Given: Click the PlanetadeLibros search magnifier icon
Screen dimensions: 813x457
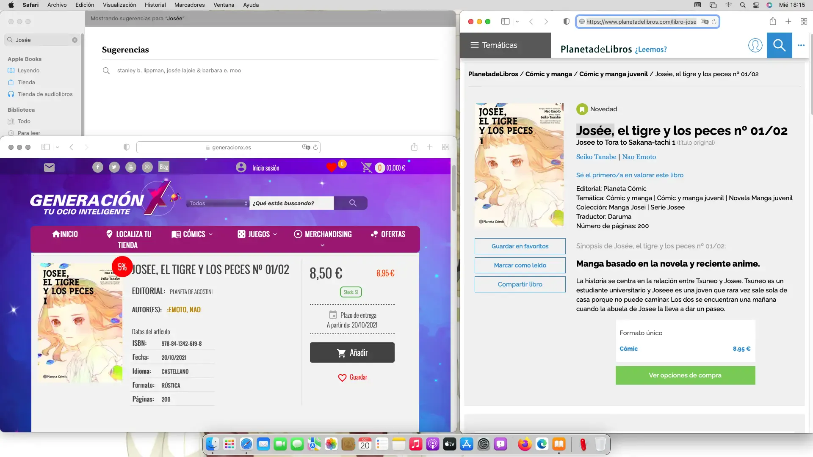Looking at the screenshot, I should point(779,45).
